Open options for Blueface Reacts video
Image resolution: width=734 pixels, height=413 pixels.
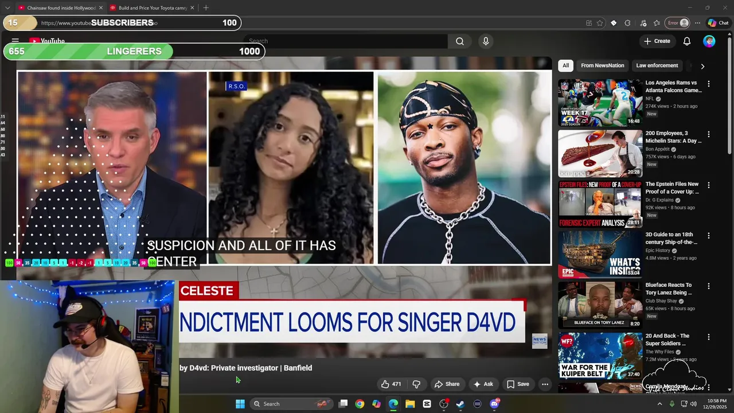tap(709, 286)
